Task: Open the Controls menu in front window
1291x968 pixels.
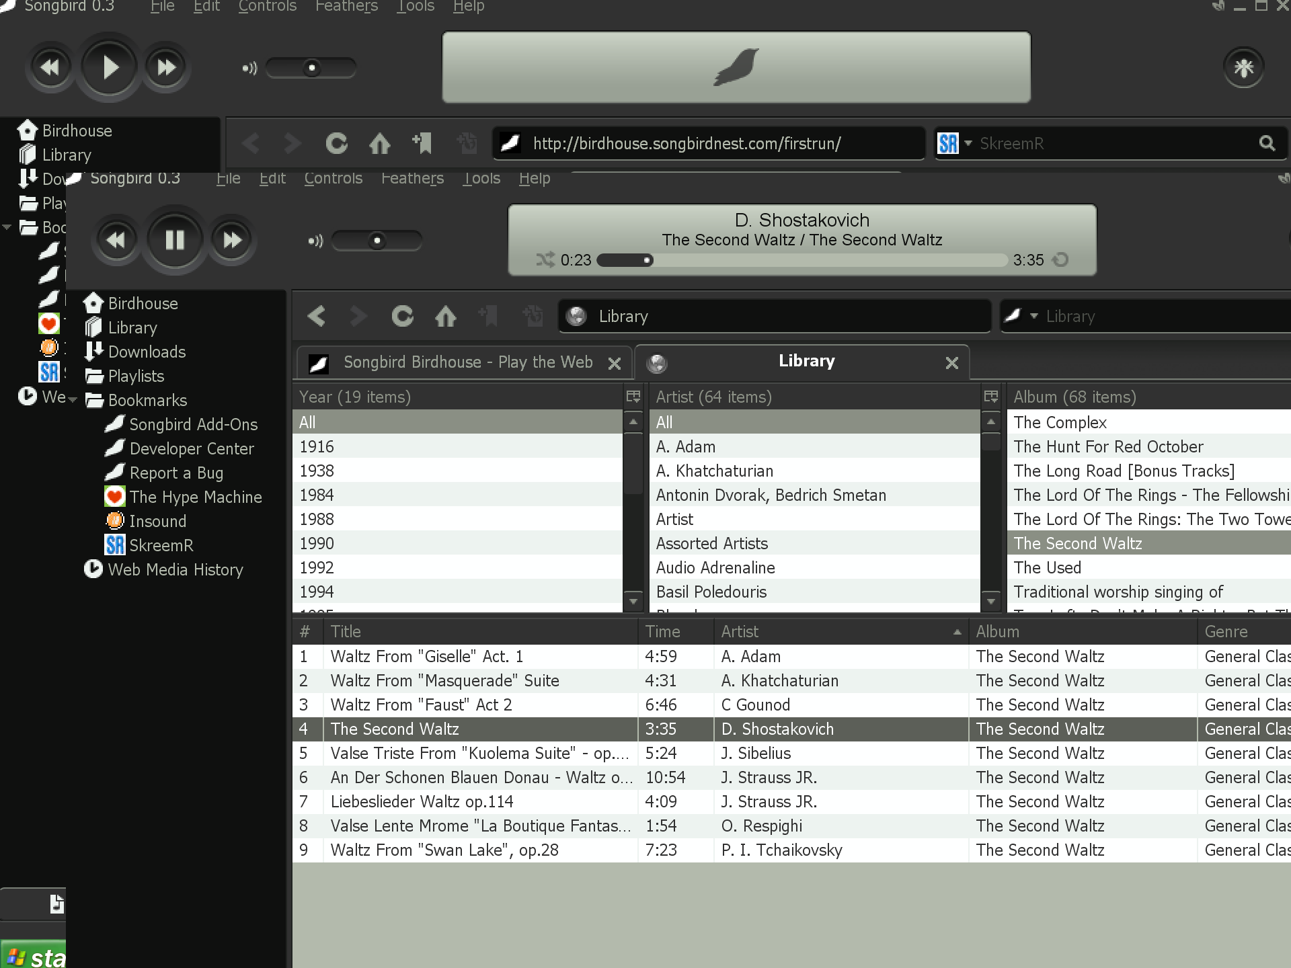Action: coord(334,179)
